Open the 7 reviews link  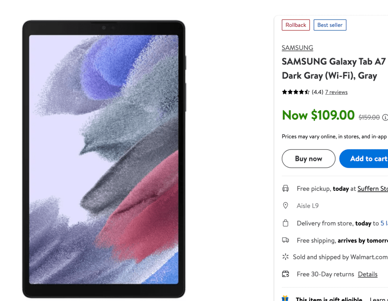[x=336, y=92]
